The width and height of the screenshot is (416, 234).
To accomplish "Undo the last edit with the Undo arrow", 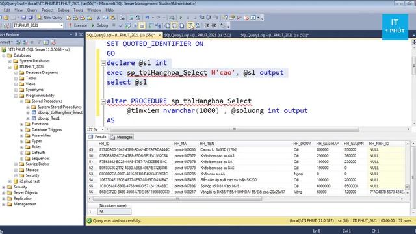I will pyautogui.click(x=148, y=18).
